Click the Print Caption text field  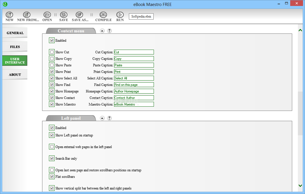tap(134, 71)
